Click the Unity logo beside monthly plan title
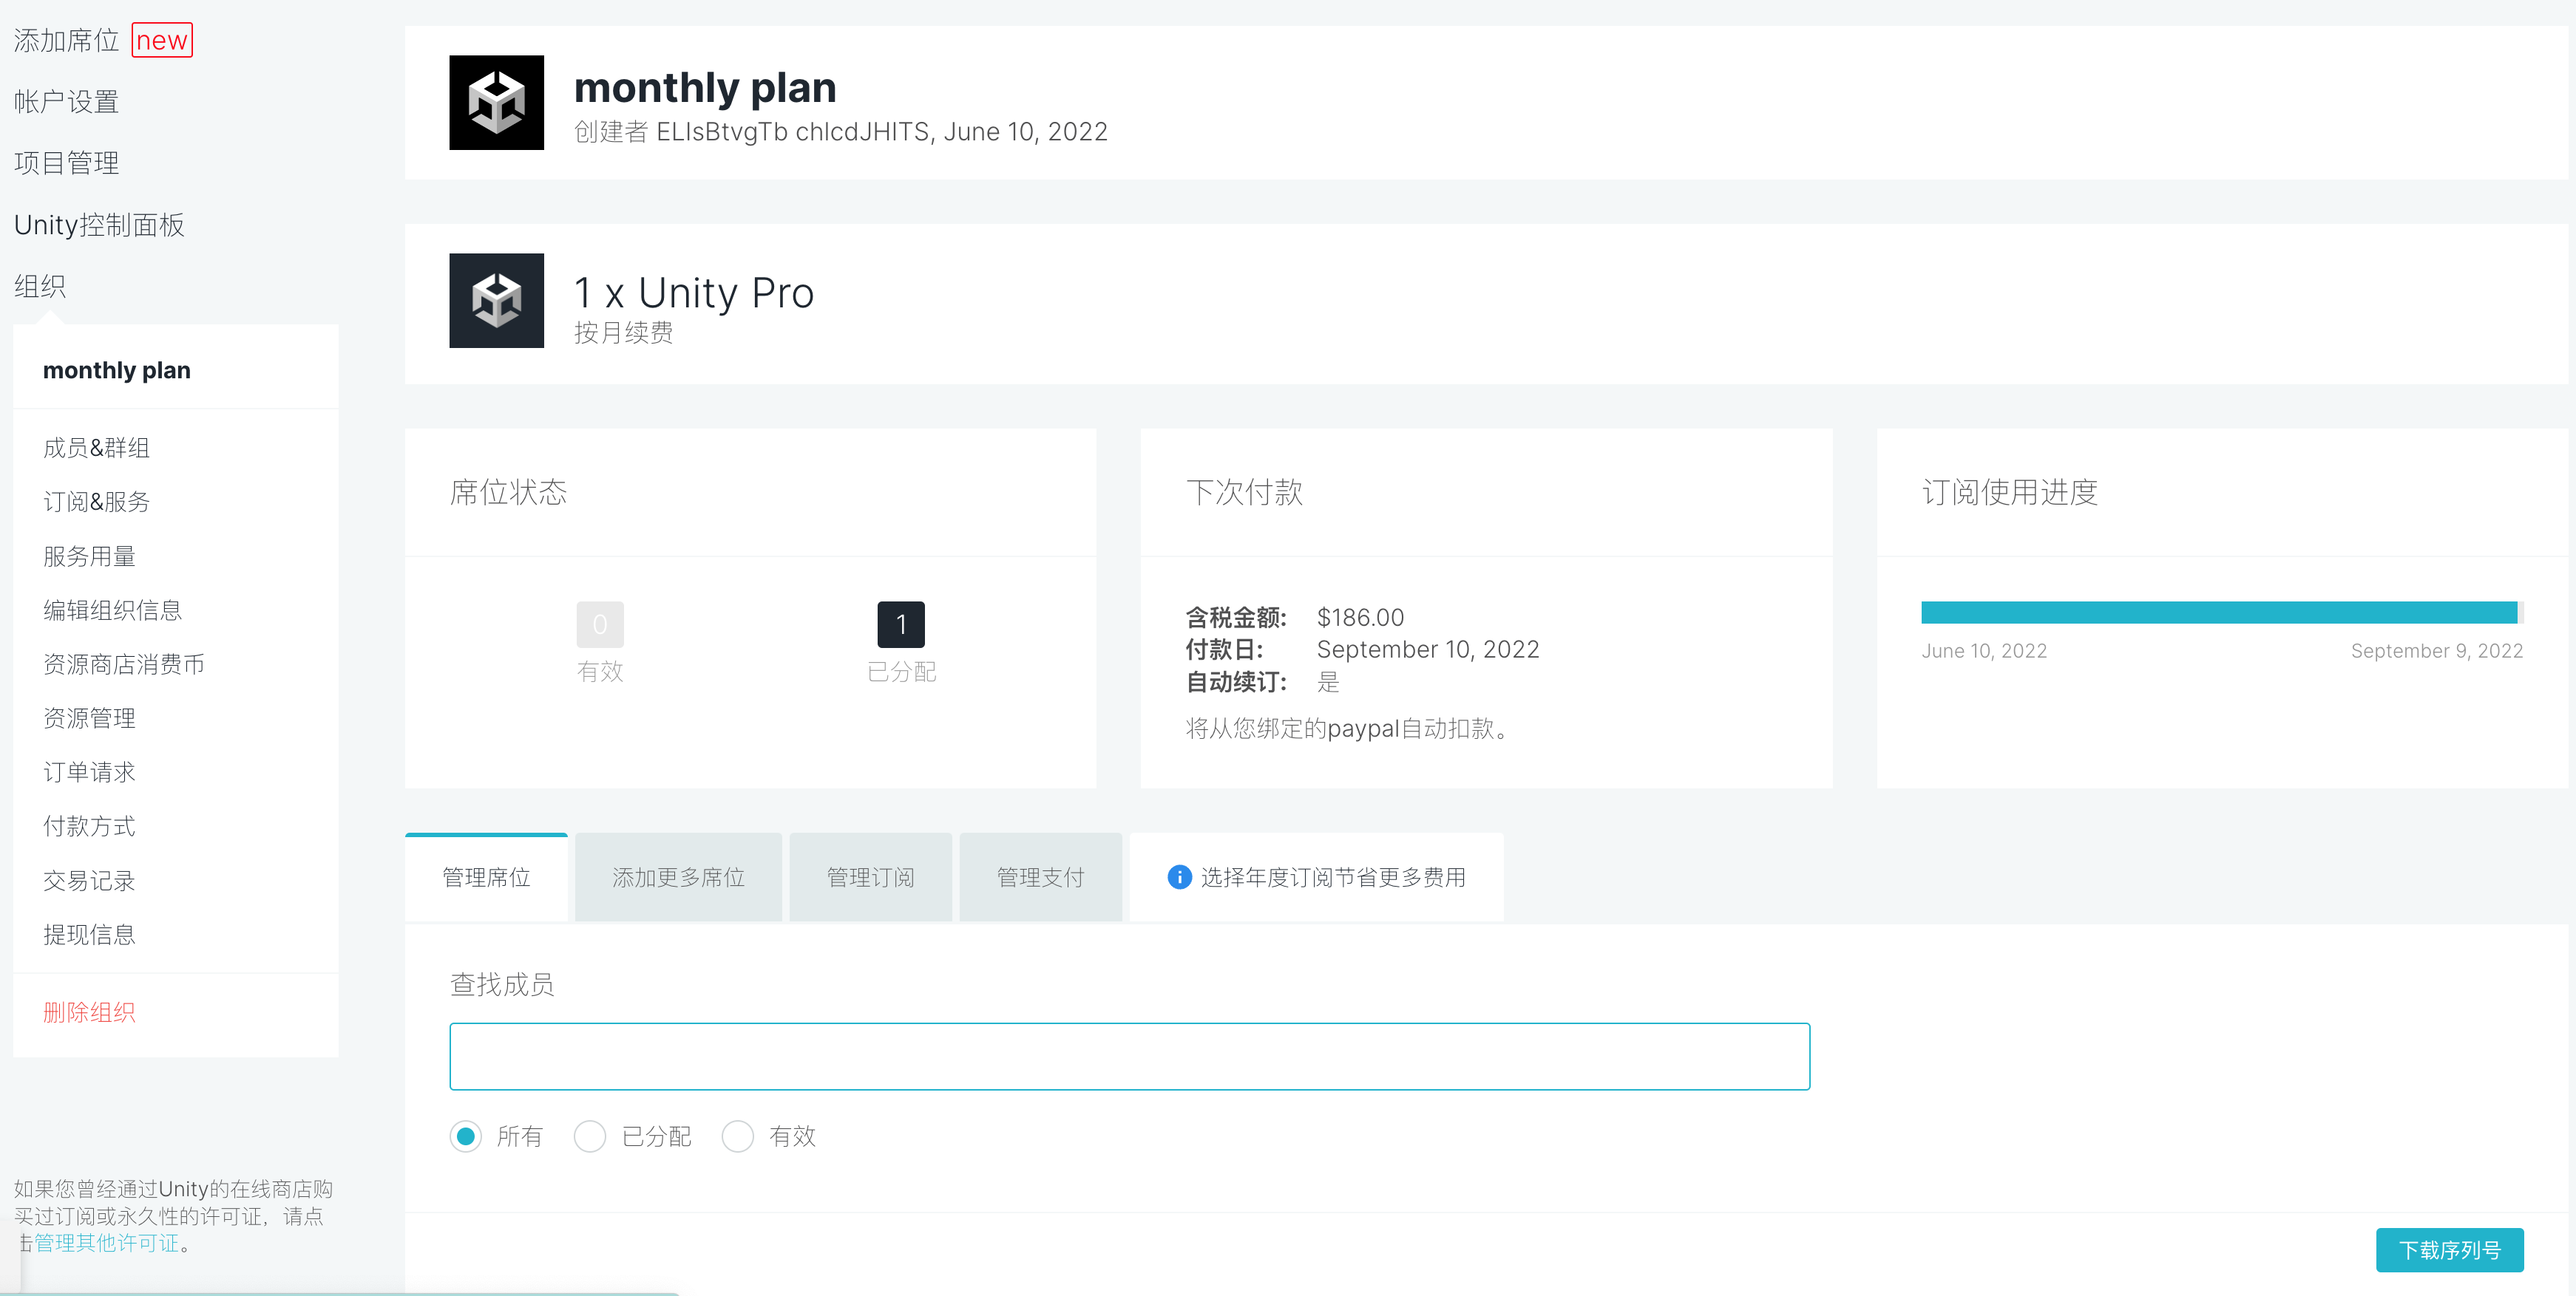 click(x=496, y=103)
